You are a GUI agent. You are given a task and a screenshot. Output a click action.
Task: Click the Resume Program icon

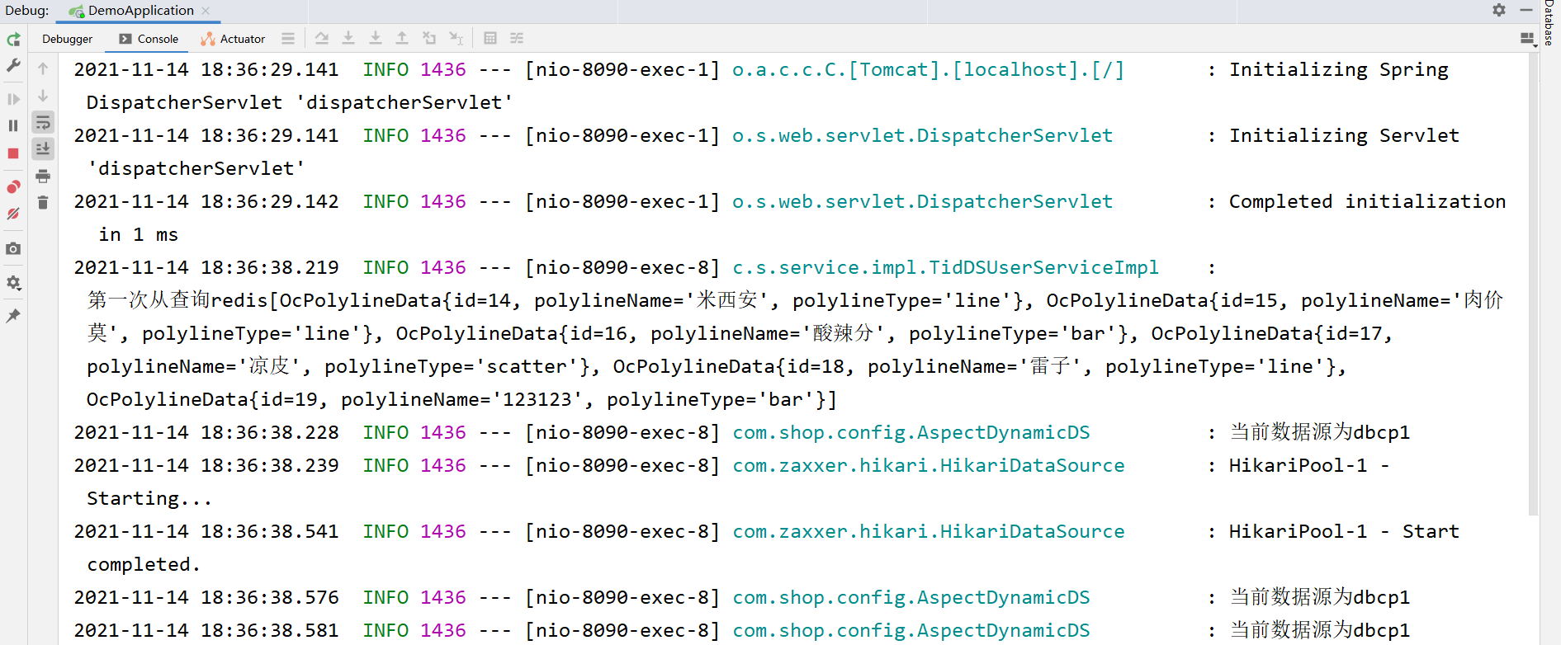click(x=13, y=99)
